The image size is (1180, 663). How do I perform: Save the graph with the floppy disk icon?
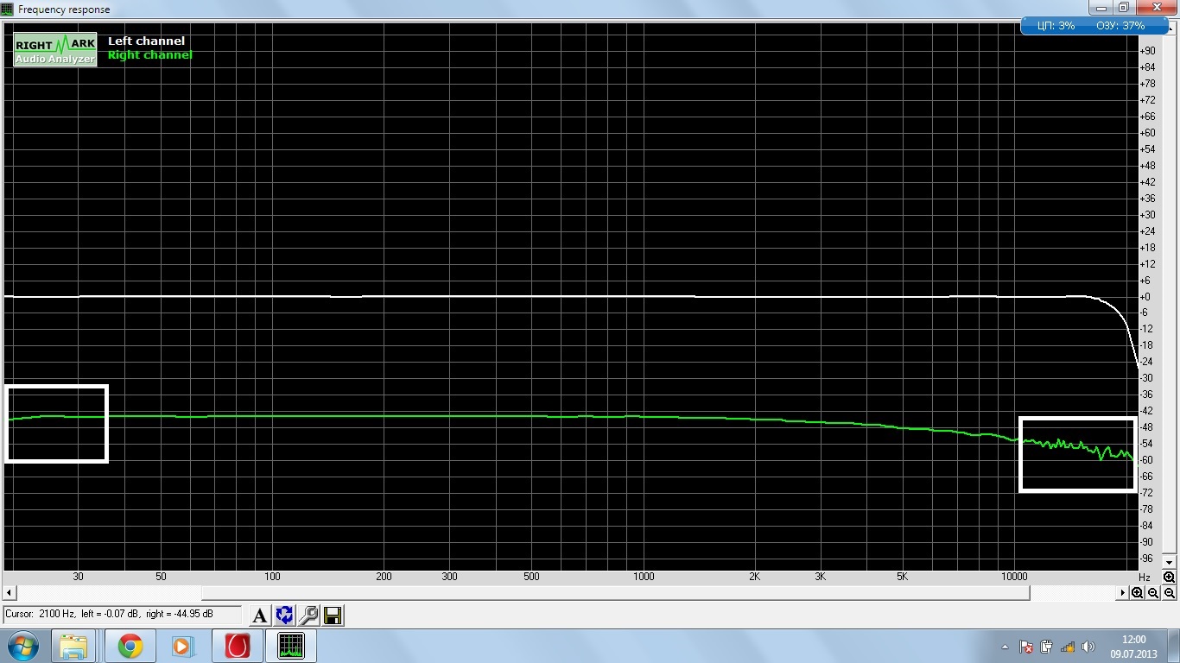point(333,616)
